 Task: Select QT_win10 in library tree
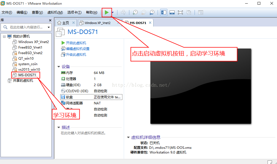(x=26, y=58)
